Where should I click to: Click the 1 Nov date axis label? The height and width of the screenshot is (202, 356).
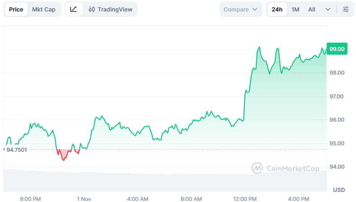[84, 199]
